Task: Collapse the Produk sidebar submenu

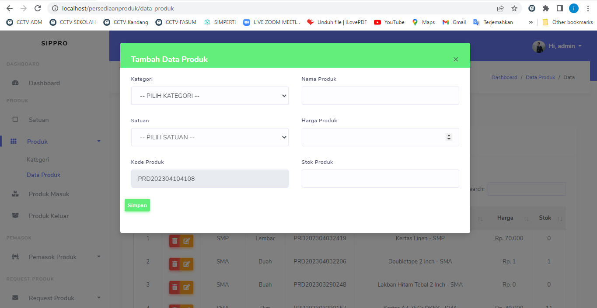Action: click(x=98, y=141)
